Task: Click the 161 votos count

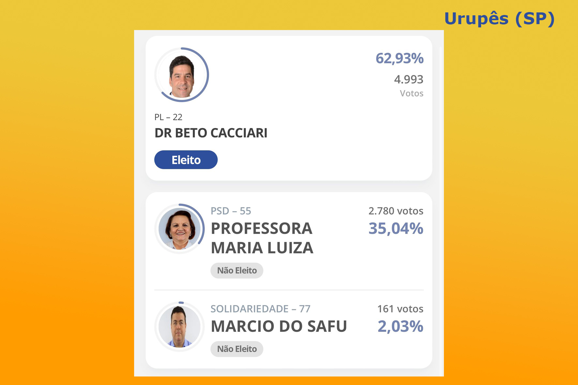Action: [x=401, y=309]
